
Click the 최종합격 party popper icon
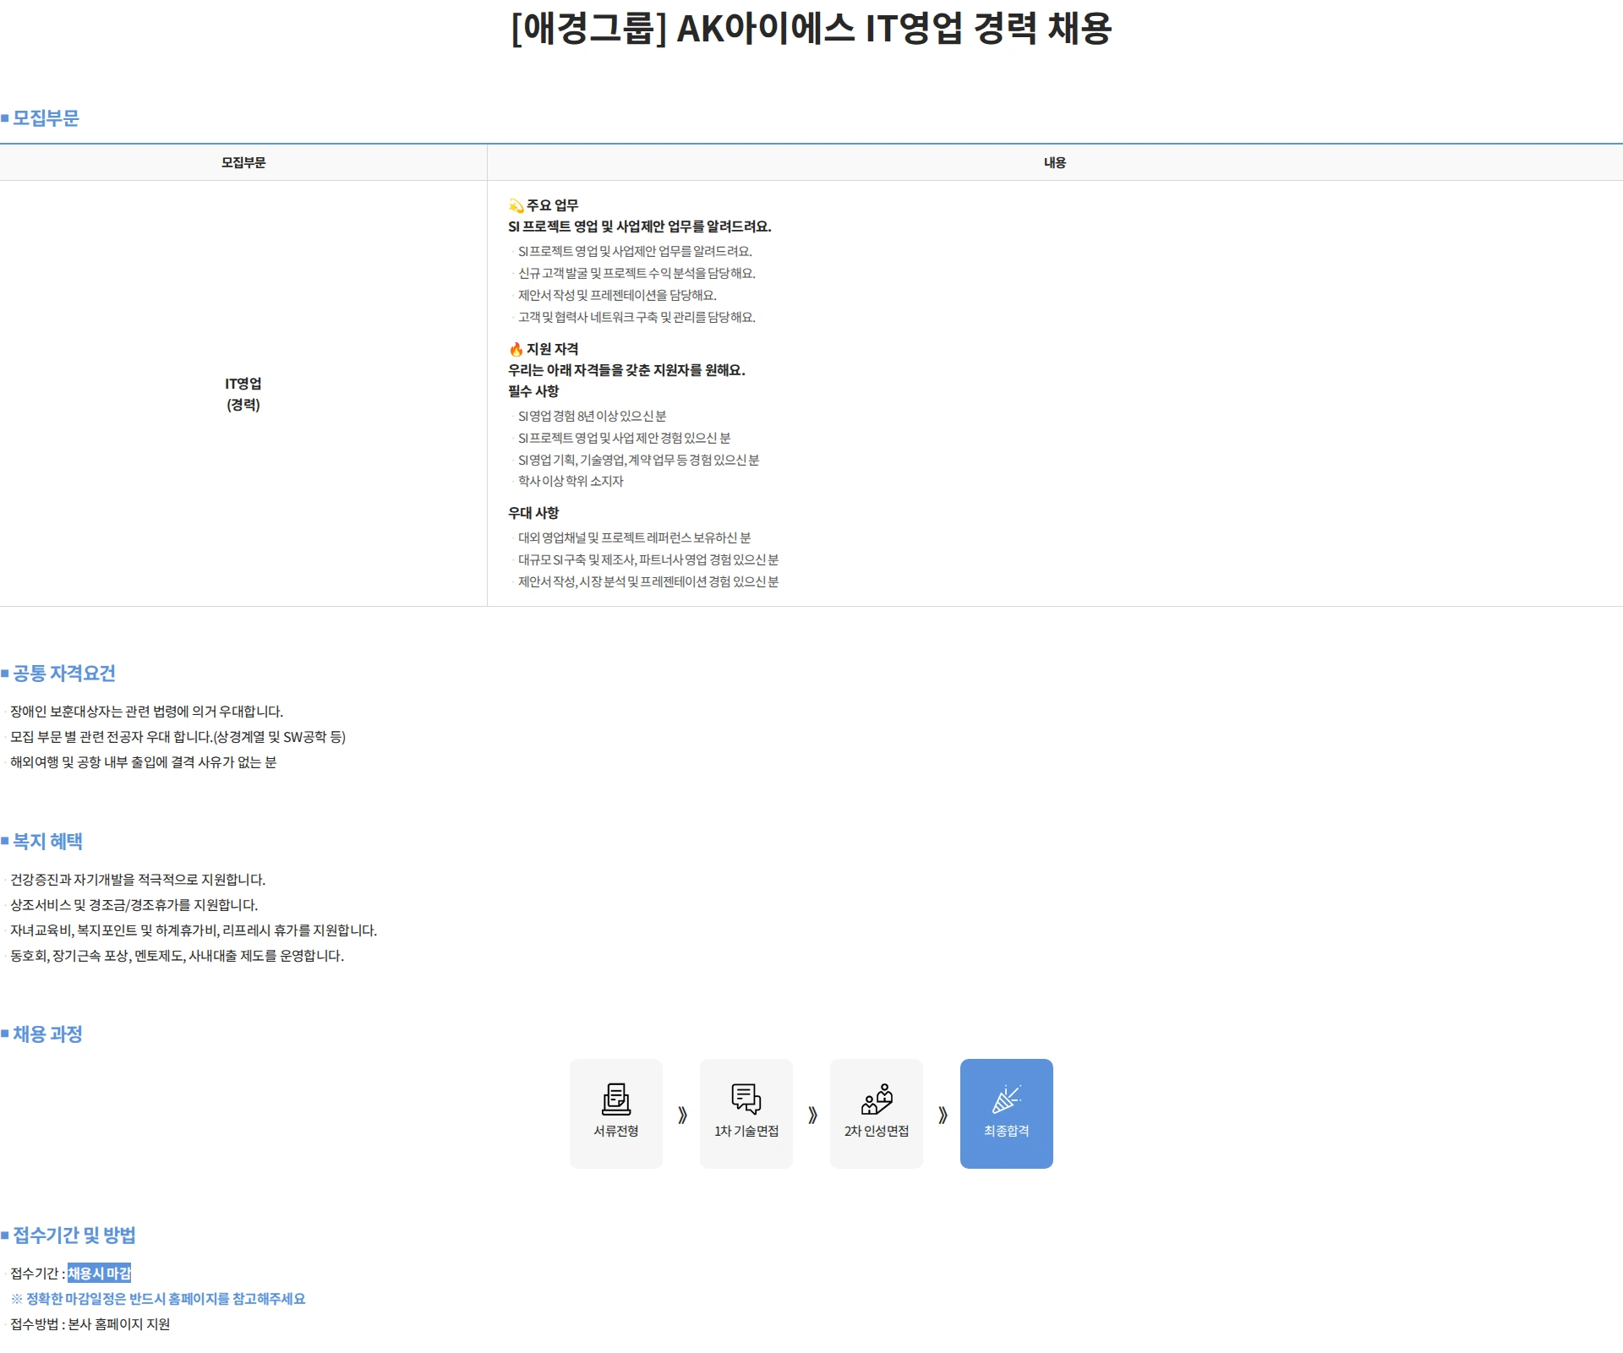pos(1006,1099)
